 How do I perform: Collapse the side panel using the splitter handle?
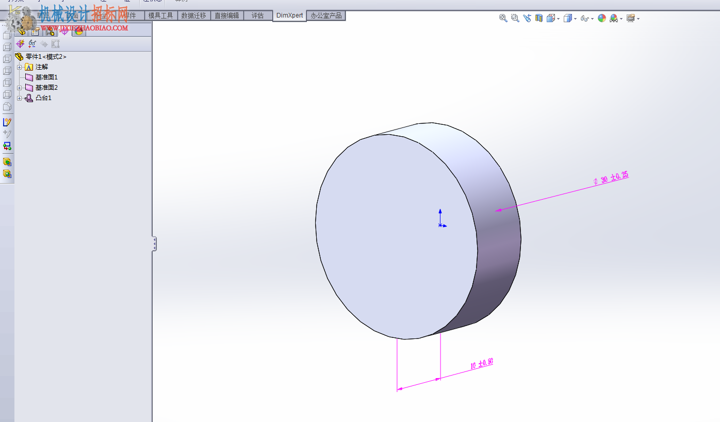pyautogui.click(x=154, y=244)
